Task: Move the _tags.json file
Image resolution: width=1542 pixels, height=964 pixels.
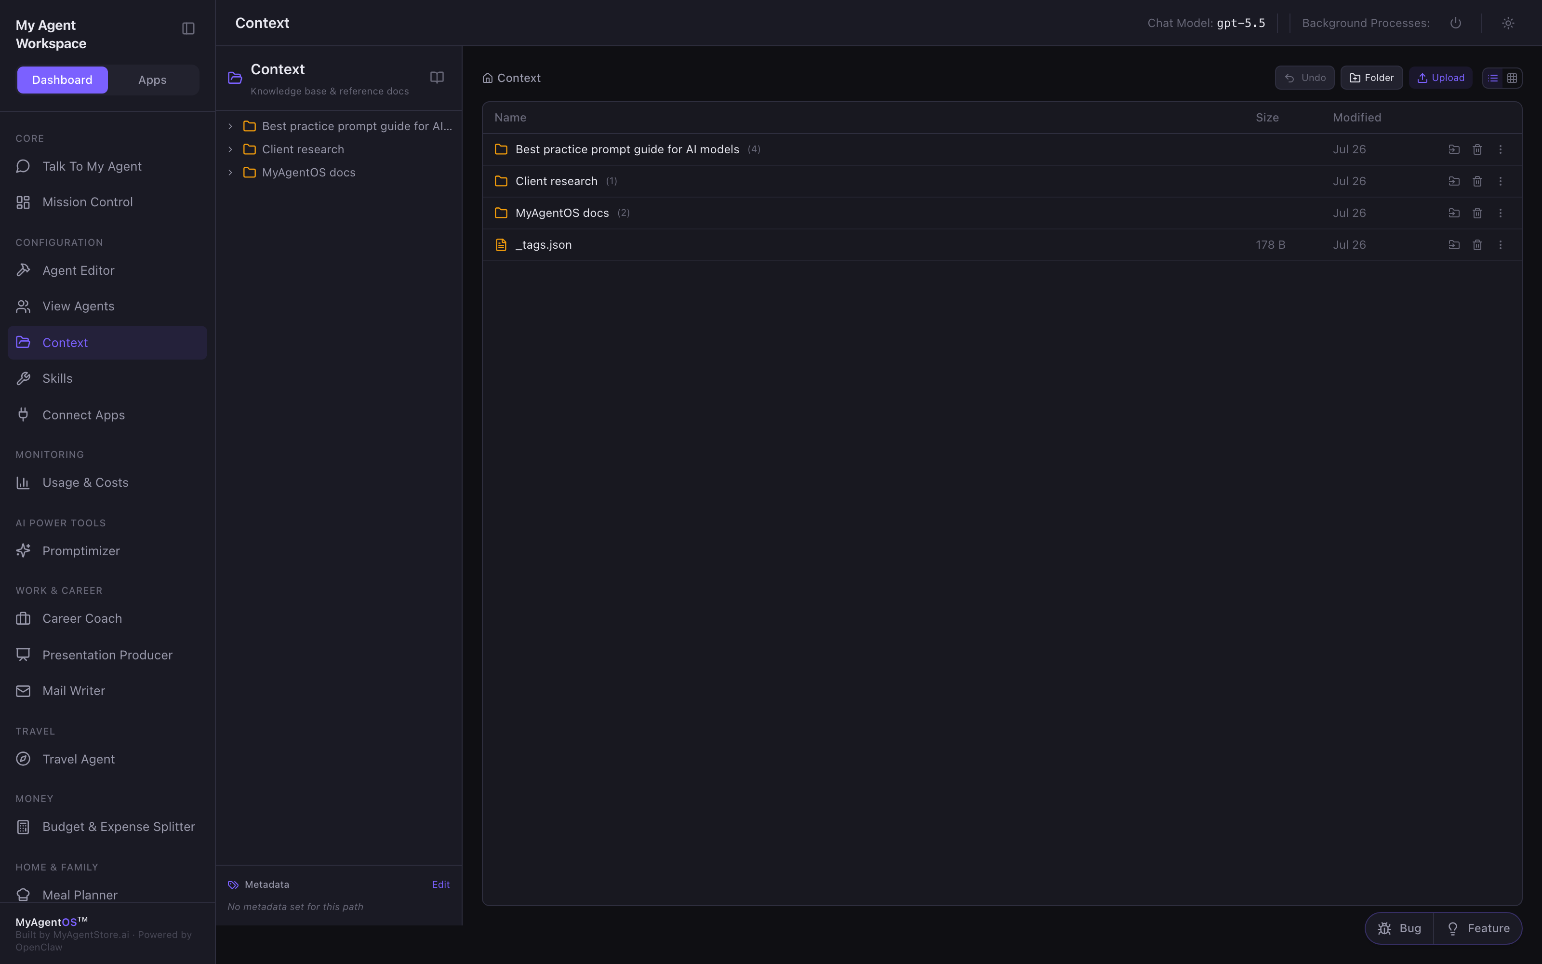Action: tap(1454, 245)
